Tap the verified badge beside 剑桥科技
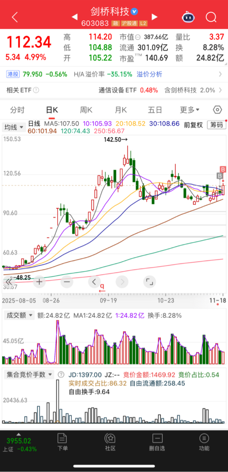 [x=134, y=12]
